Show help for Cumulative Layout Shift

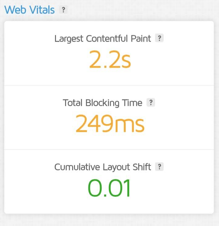[159, 167]
